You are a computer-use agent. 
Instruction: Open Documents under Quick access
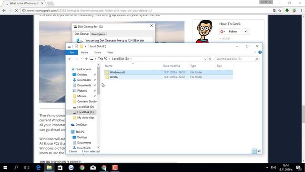[x=84, y=86]
